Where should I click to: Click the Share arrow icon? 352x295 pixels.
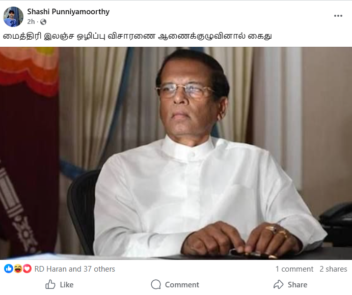[278, 284]
